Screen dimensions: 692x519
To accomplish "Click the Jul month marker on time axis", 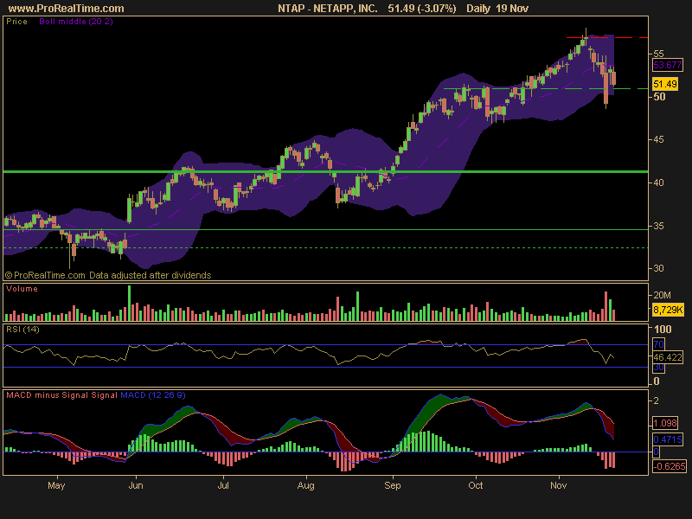I will [x=223, y=485].
